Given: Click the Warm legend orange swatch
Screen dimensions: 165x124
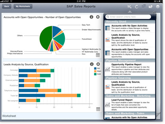Looking at the screenshot, I should click(95, 71).
